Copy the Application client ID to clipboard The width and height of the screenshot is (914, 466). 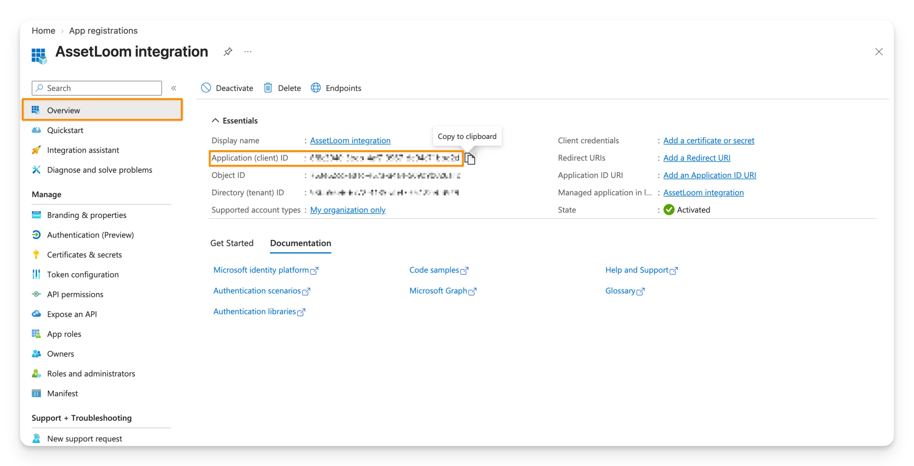(x=470, y=158)
